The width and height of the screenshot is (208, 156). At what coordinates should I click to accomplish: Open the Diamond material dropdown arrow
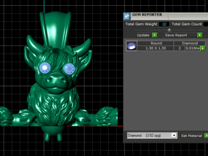(174, 136)
